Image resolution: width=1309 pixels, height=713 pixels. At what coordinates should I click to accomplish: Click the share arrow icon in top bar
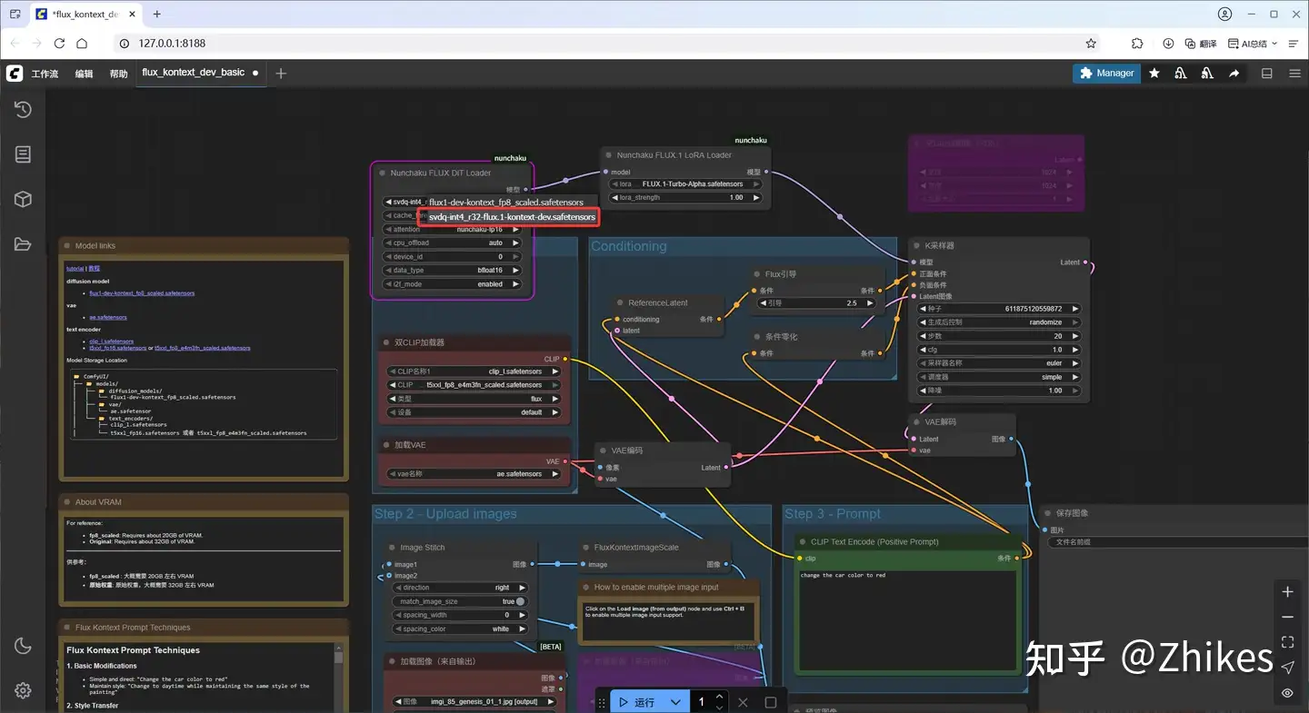(1234, 74)
